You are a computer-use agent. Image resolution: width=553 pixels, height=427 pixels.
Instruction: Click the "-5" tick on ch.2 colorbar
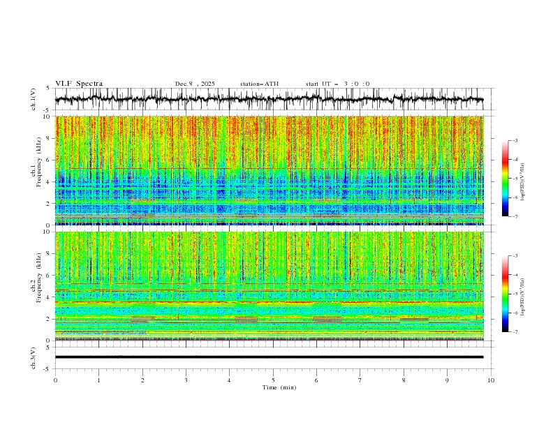515,294
